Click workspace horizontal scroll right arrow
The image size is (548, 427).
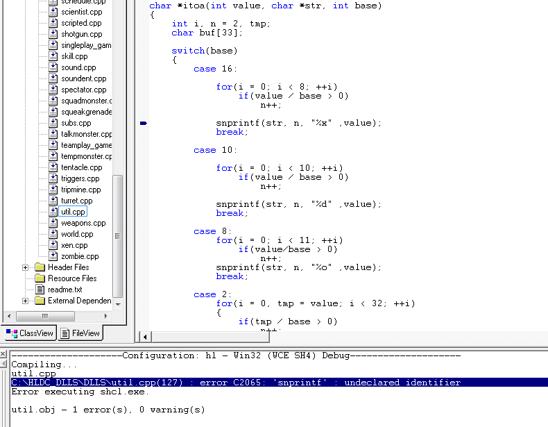(106, 316)
